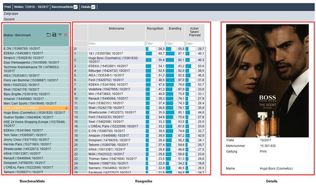The height and width of the screenshot is (185, 316).
Task: Select L'ORÉAL Paris in benchmark list
Action: pyautogui.click(x=36, y=167)
